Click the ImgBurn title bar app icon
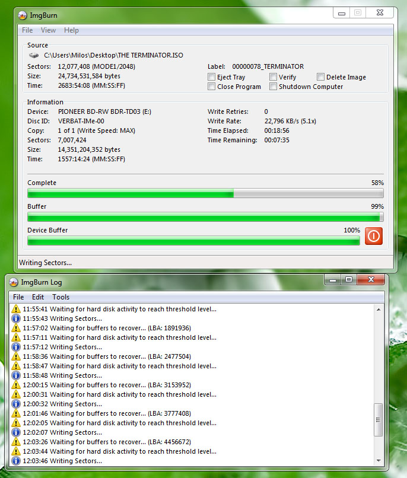The image size is (407, 478). click(x=23, y=15)
